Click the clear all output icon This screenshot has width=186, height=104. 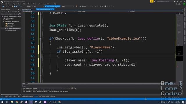[x=72, y=88]
